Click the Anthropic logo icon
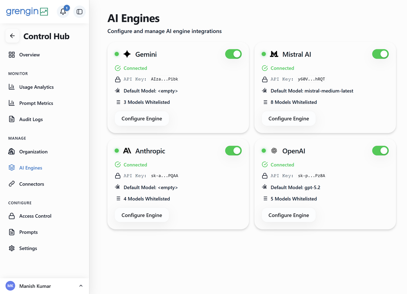407x294 pixels. (127, 151)
